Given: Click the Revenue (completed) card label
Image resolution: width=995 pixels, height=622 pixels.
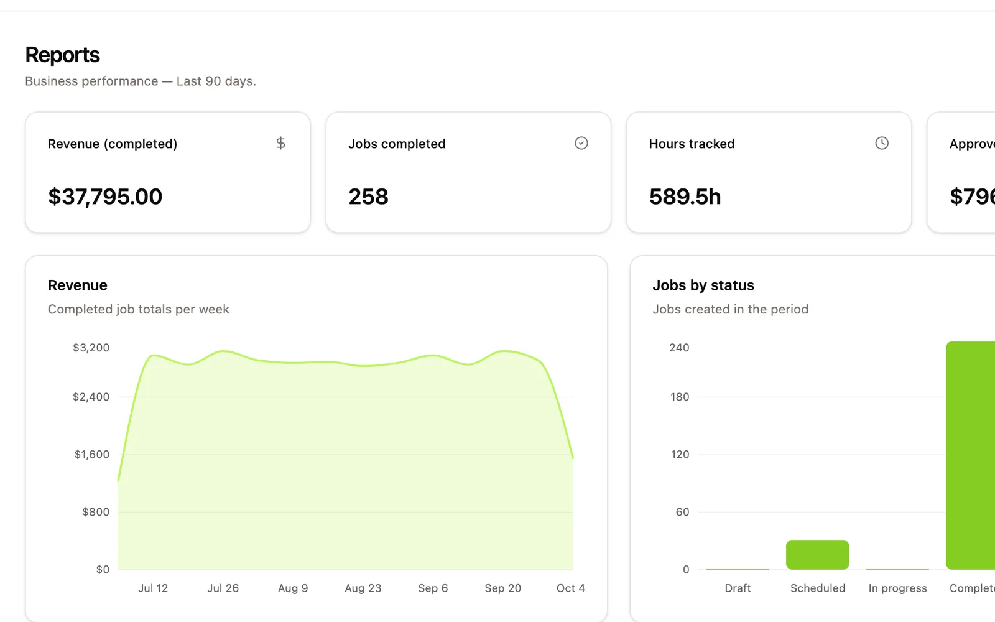Looking at the screenshot, I should coord(113,144).
